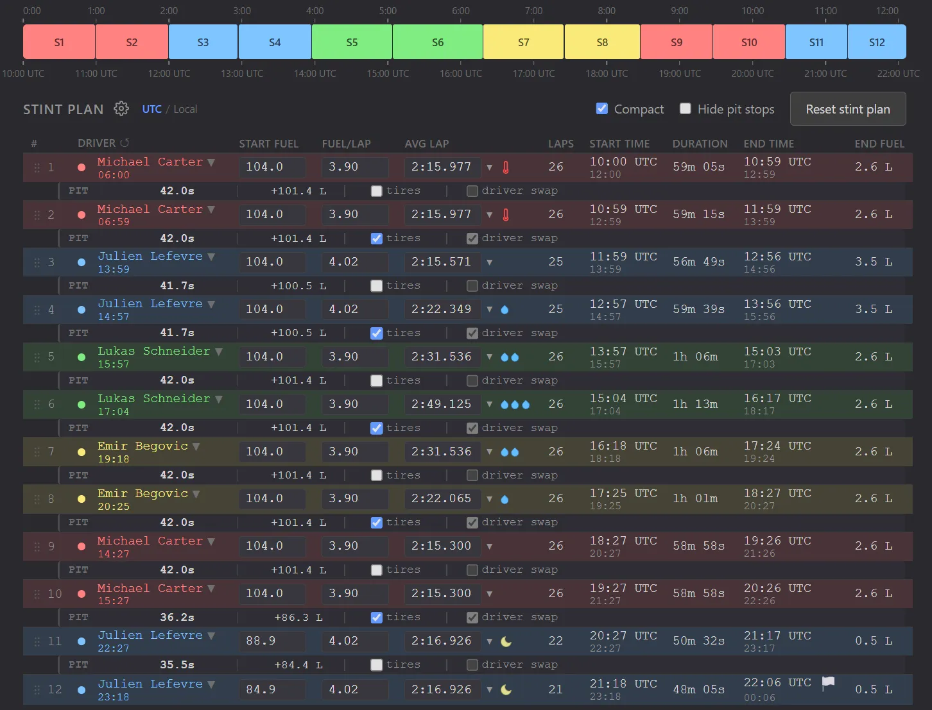This screenshot has width=932, height=710.
Task: Click single raindrop icon in stint 4
Action: [x=505, y=310]
